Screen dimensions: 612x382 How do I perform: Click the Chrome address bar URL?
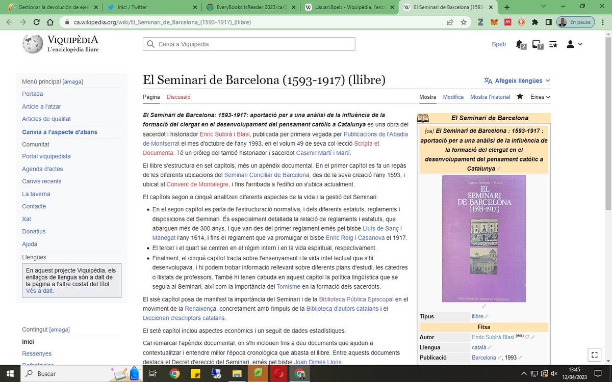click(x=163, y=22)
